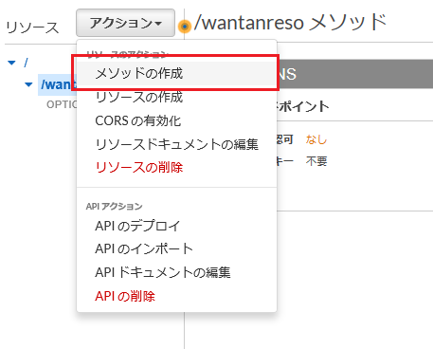
Task: Open リソースドキュメントの編集
Action: pyautogui.click(x=177, y=144)
